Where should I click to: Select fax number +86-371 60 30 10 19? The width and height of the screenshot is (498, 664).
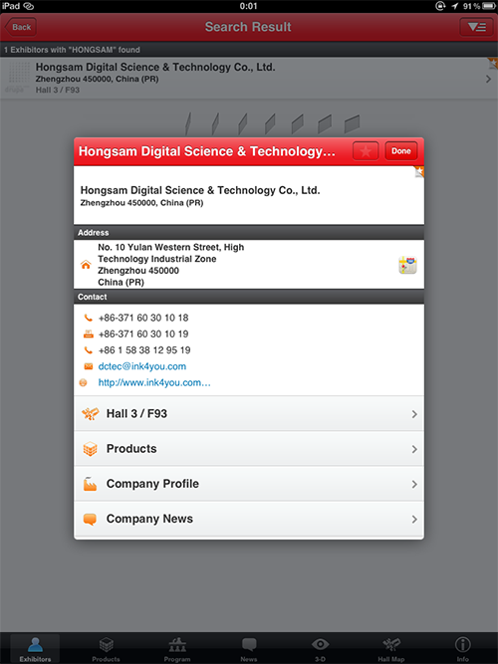143,333
